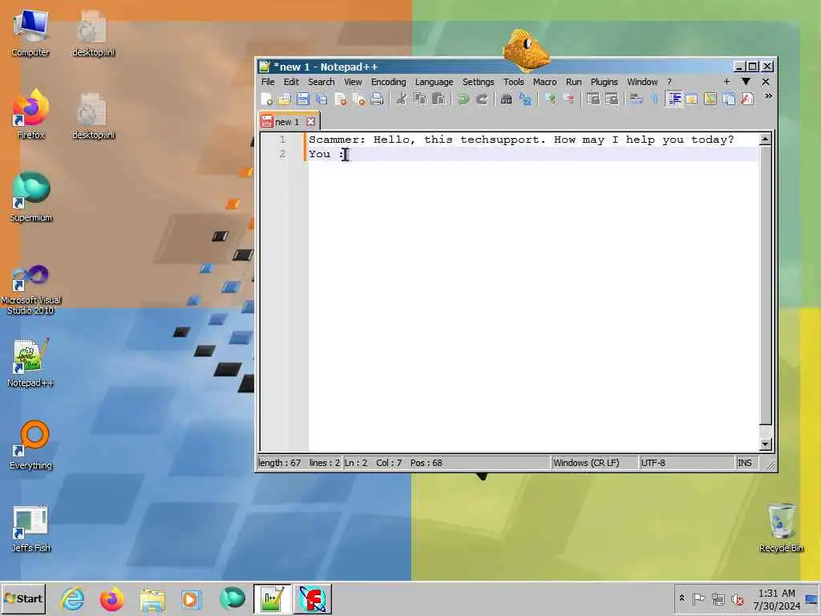Open Windows Media Player taskbar icon

click(191, 599)
